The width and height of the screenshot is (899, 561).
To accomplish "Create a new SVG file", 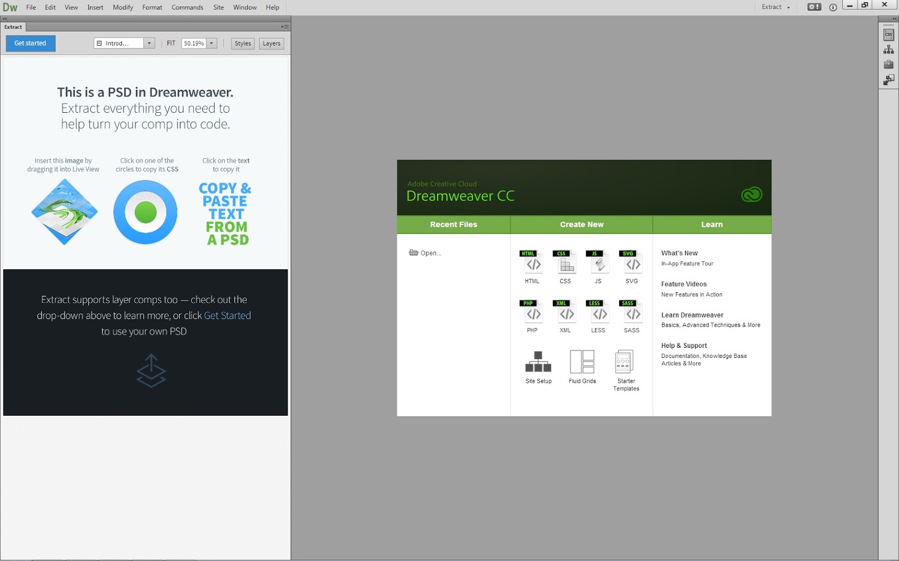I will [x=631, y=268].
